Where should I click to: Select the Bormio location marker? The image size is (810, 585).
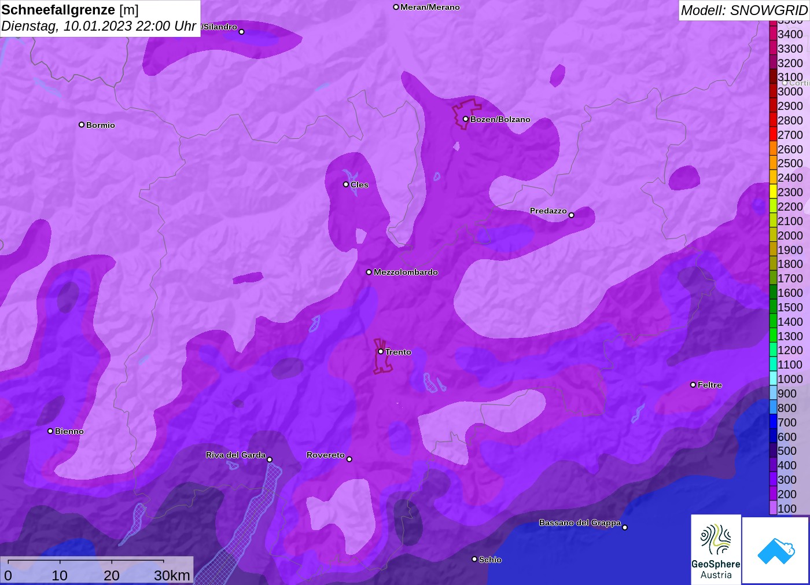click(82, 125)
